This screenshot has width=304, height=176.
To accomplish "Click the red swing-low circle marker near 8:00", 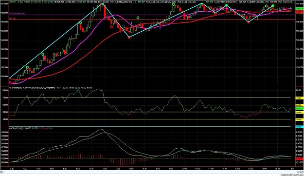I will [x=129, y=38].
